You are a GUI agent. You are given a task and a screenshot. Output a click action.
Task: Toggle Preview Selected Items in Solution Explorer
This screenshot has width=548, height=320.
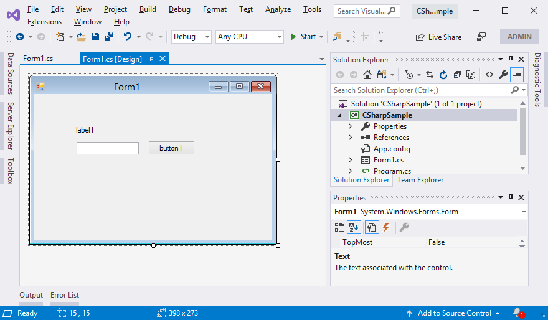(x=516, y=75)
